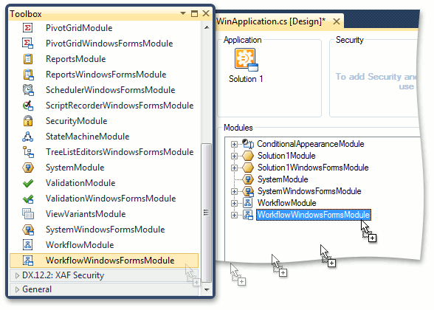Click the Solution1WindowsFormsModule hexagon icon
This screenshot has height=310, width=434.
pos(248,168)
